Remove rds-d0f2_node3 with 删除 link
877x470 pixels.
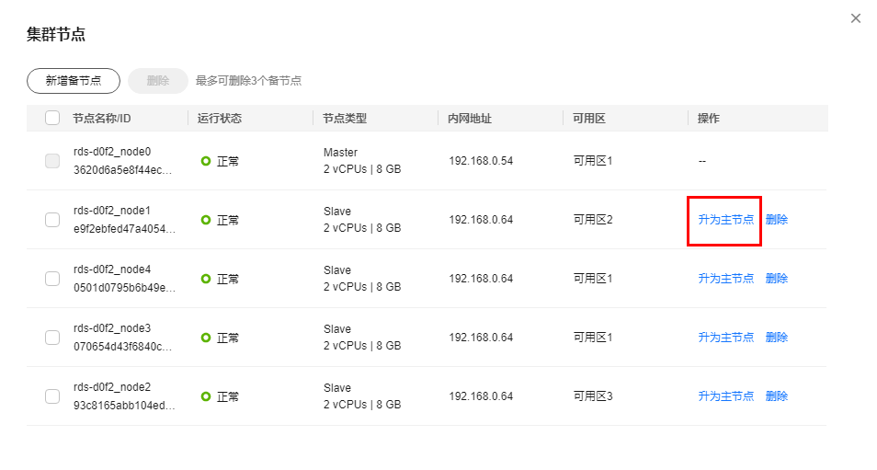tap(777, 338)
